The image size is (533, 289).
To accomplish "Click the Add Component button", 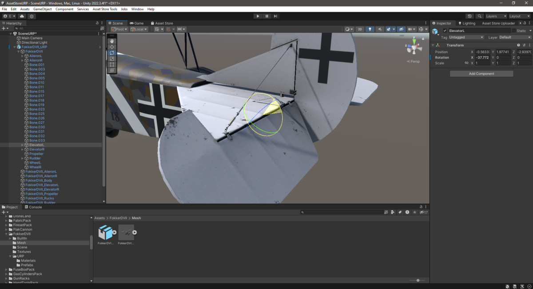I will pyautogui.click(x=481, y=74).
